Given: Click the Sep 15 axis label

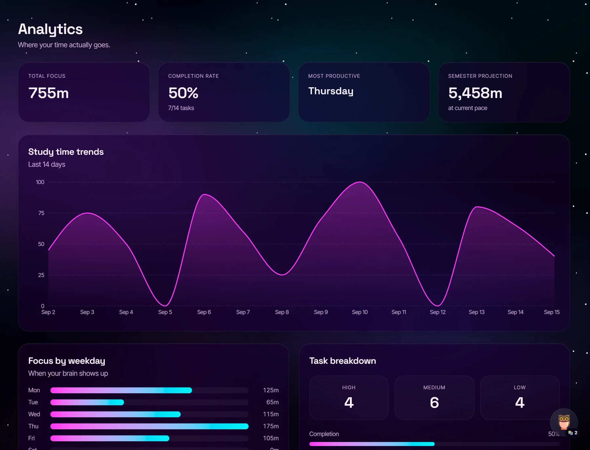Looking at the screenshot, I should tap(552, 312).
